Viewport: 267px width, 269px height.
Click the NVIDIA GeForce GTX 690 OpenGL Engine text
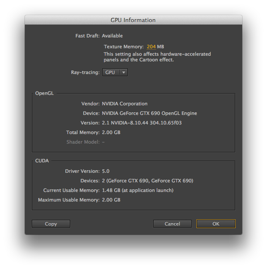(149, 113)
